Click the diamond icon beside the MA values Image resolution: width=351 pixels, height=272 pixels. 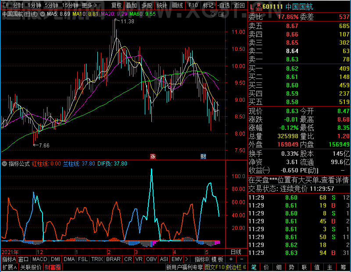(x=213, y=14)
